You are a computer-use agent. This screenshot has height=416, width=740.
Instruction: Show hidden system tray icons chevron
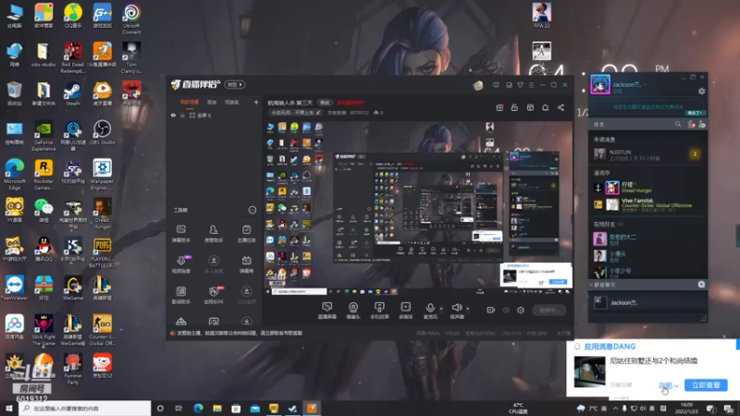(615, 409)
